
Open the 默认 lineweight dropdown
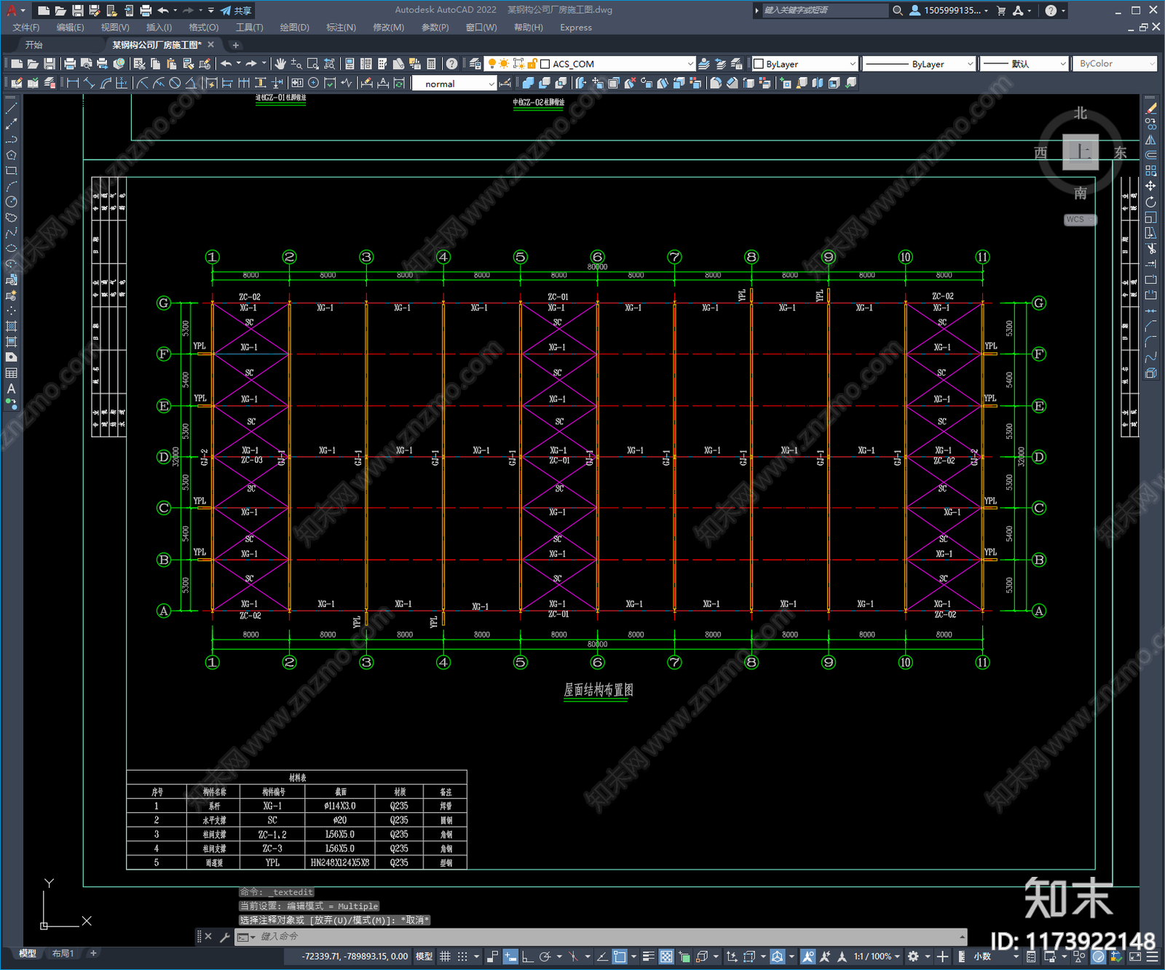coord(1024,64)
